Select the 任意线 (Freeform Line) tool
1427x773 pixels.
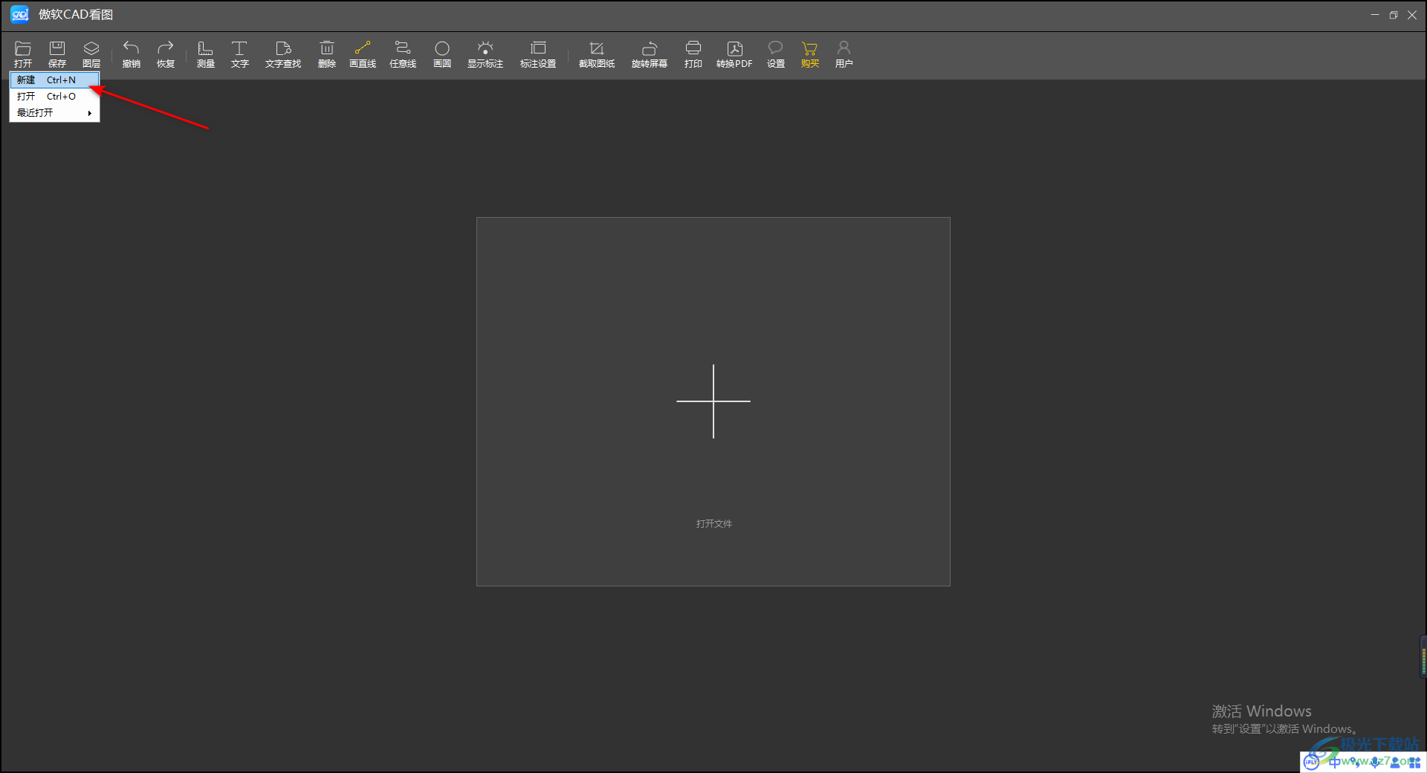(403, 54)
